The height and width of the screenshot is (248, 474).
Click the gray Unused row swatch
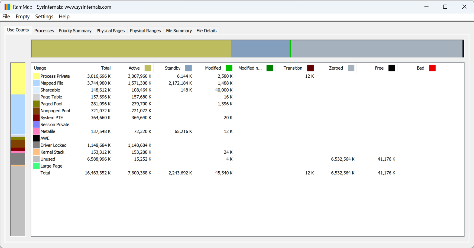[x=37, y=159]
